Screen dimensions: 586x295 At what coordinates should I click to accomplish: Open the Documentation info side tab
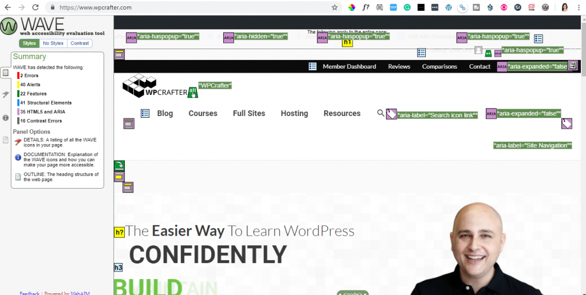click(x=6, y=118)
